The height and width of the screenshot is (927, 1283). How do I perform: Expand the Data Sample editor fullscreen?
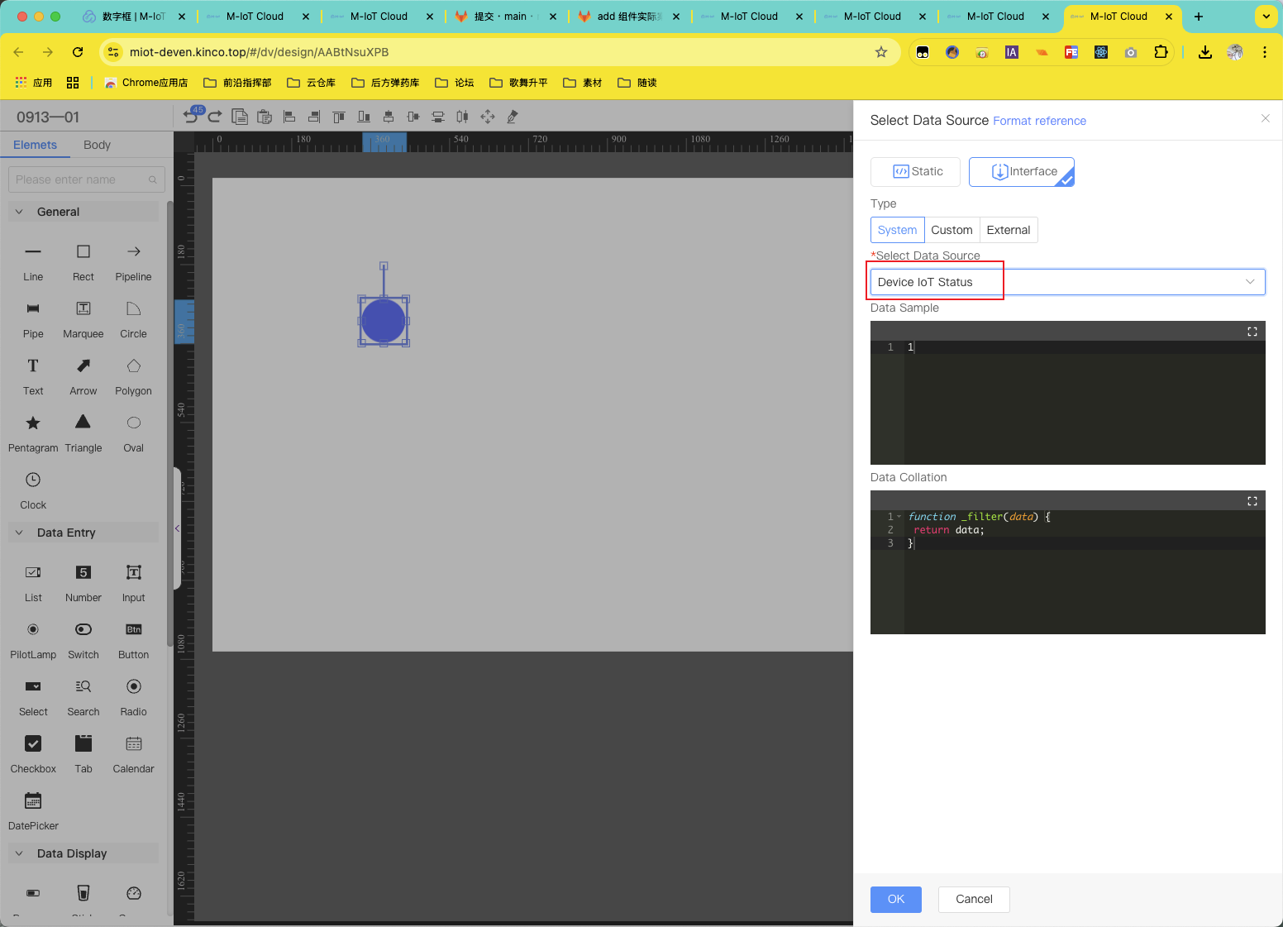(x=1252, y=332)
